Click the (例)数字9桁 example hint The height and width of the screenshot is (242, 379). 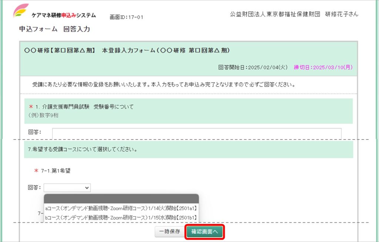tap(44, 115)
